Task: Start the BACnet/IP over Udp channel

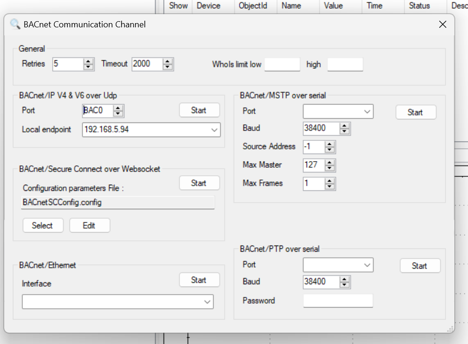Action: click(x=200, y=110)
